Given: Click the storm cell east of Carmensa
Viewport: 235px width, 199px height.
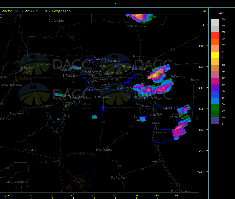Looking at the screenshot, I should 181,128.
